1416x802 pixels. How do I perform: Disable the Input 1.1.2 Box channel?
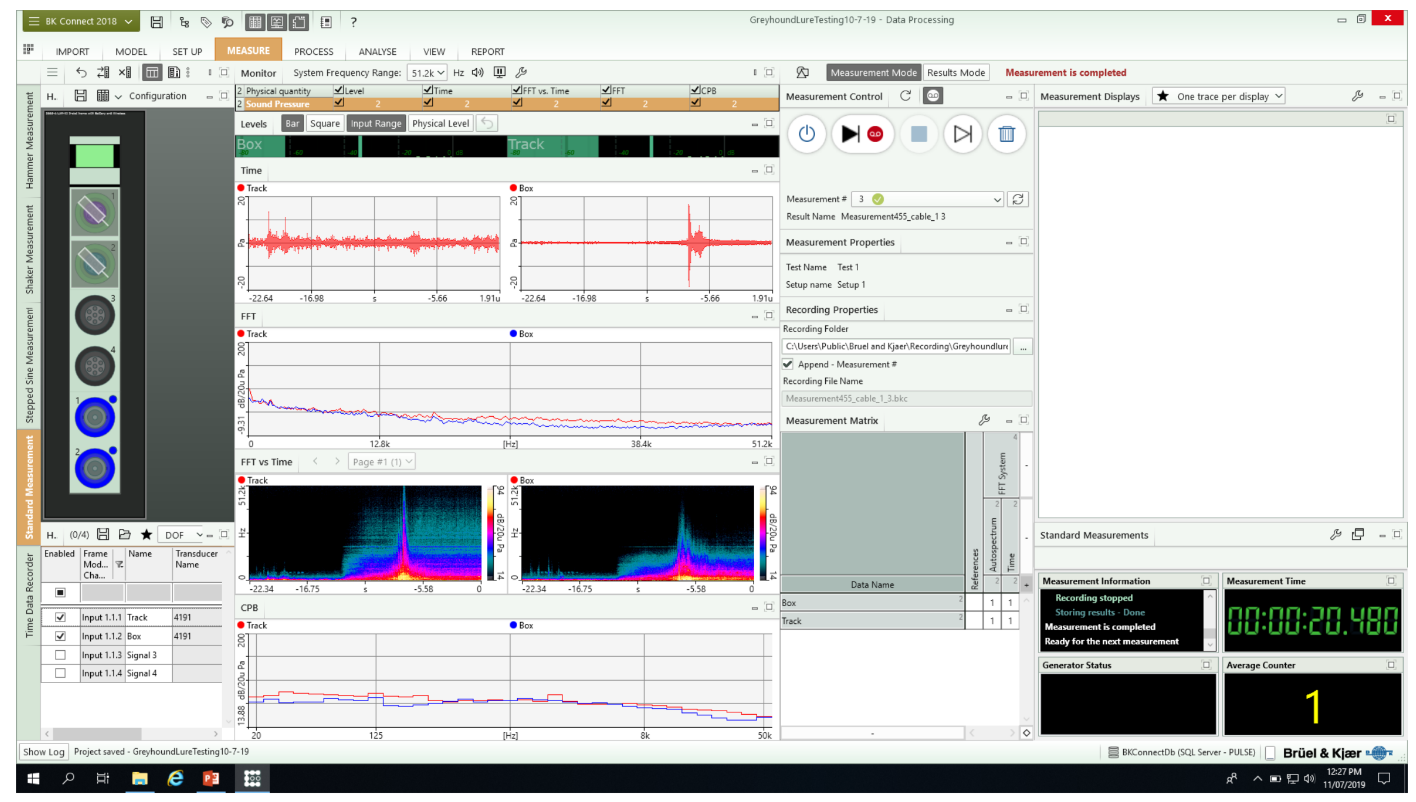click(61, 636)
